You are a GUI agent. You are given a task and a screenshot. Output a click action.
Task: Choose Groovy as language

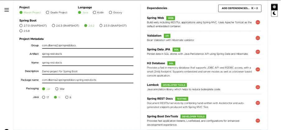pyautogui.click(x=116, y=12)
